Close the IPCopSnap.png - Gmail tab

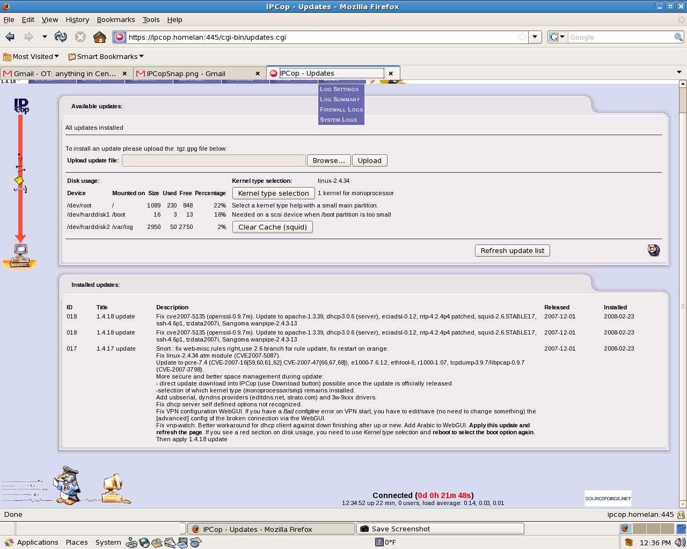click(x=258, y=73)
